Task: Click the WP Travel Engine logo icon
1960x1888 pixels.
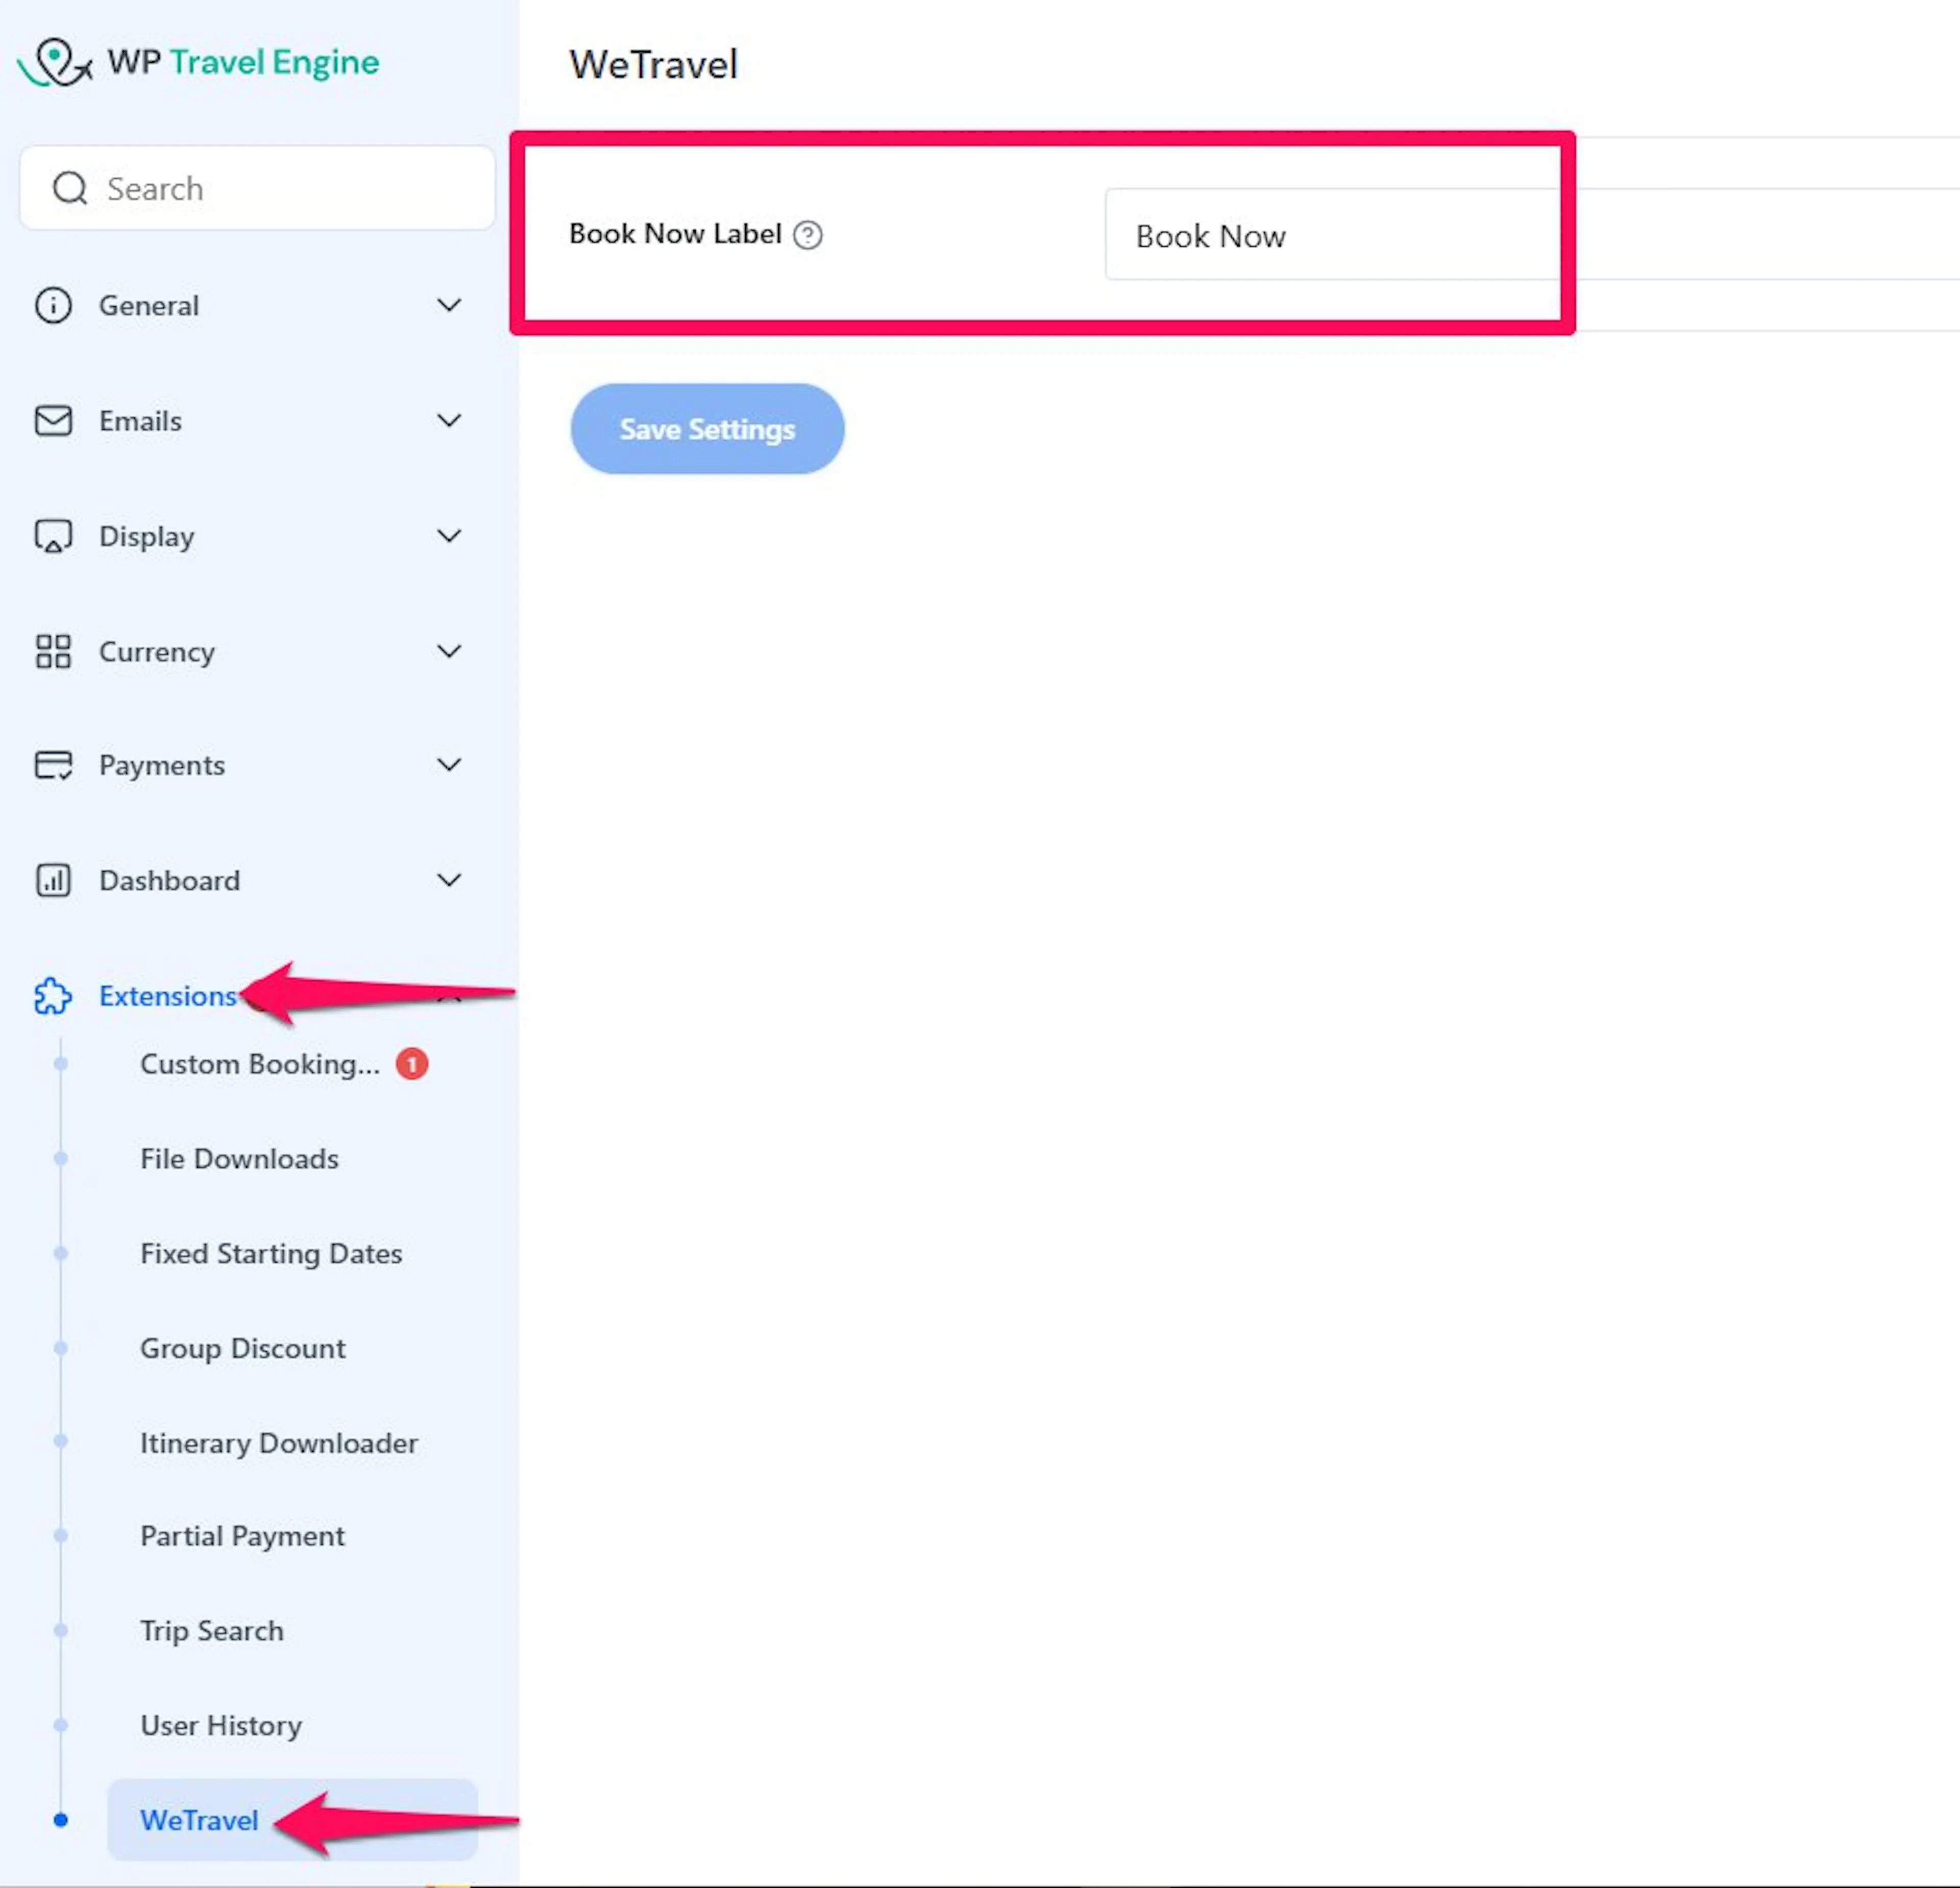Action: (x=55, y=62)
